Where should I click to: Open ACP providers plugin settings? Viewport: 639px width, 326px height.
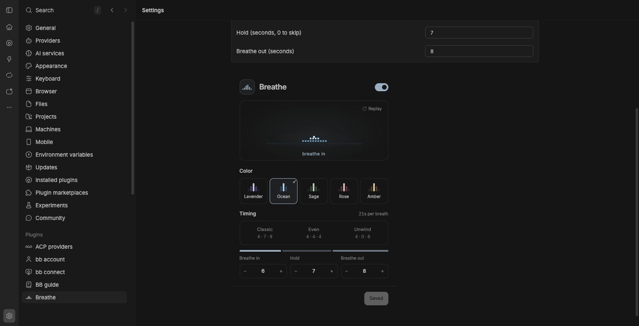point(74,247)
